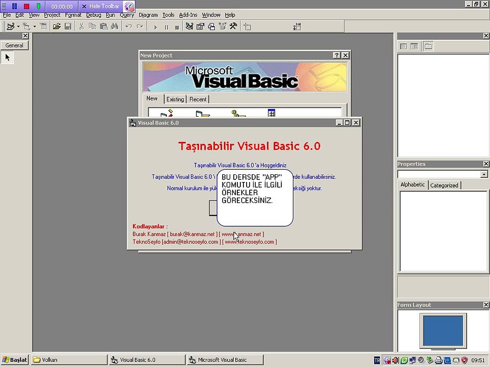Viewport: 490px width, 367px height.
Task: Expand the Add Project dropdown arrow
Action: 18,27
